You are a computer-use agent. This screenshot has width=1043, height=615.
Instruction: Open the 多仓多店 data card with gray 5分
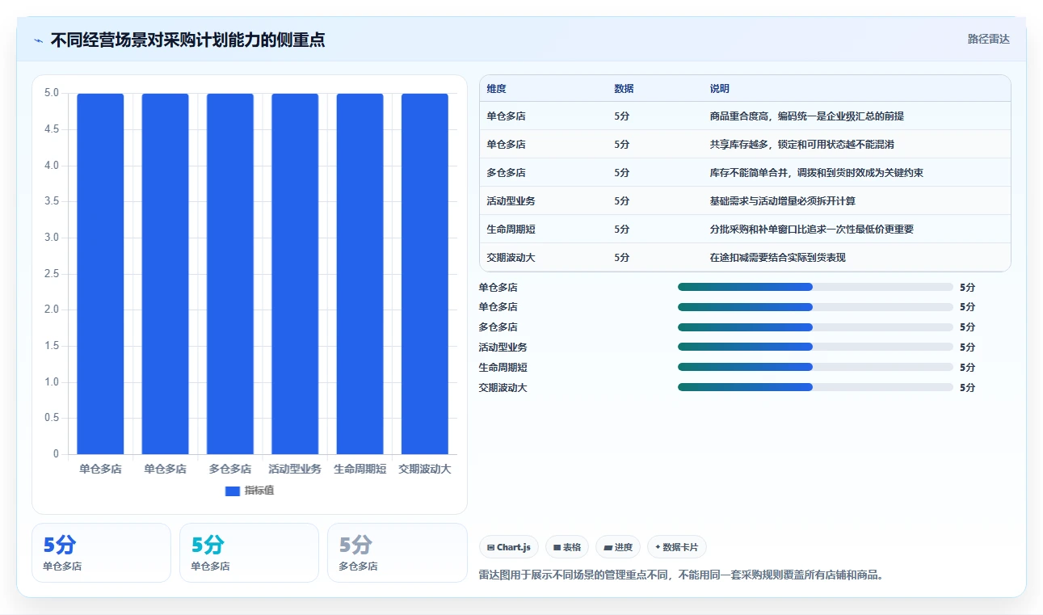point(397,553)
